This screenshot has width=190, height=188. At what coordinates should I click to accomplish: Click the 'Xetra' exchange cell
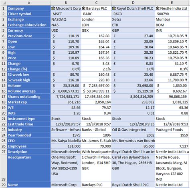point(133,20)
